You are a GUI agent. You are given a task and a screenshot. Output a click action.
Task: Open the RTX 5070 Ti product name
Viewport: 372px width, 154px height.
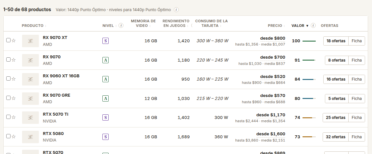tap(56, 114)
